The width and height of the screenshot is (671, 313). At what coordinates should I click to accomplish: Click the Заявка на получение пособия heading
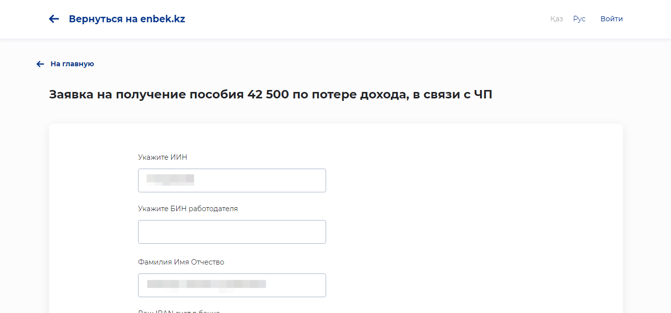coord(270,94)
